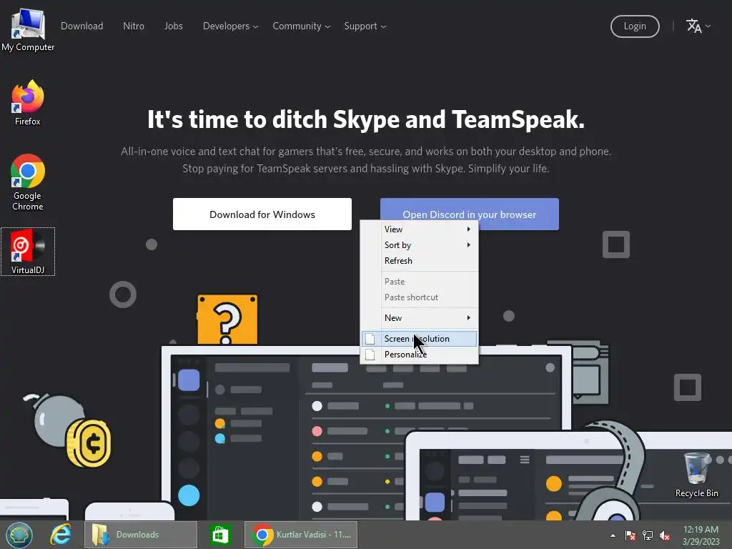The width and height of the screenshot is (732, 549).
Task: Click the muted volume tray icon
Action: [665, 535]
